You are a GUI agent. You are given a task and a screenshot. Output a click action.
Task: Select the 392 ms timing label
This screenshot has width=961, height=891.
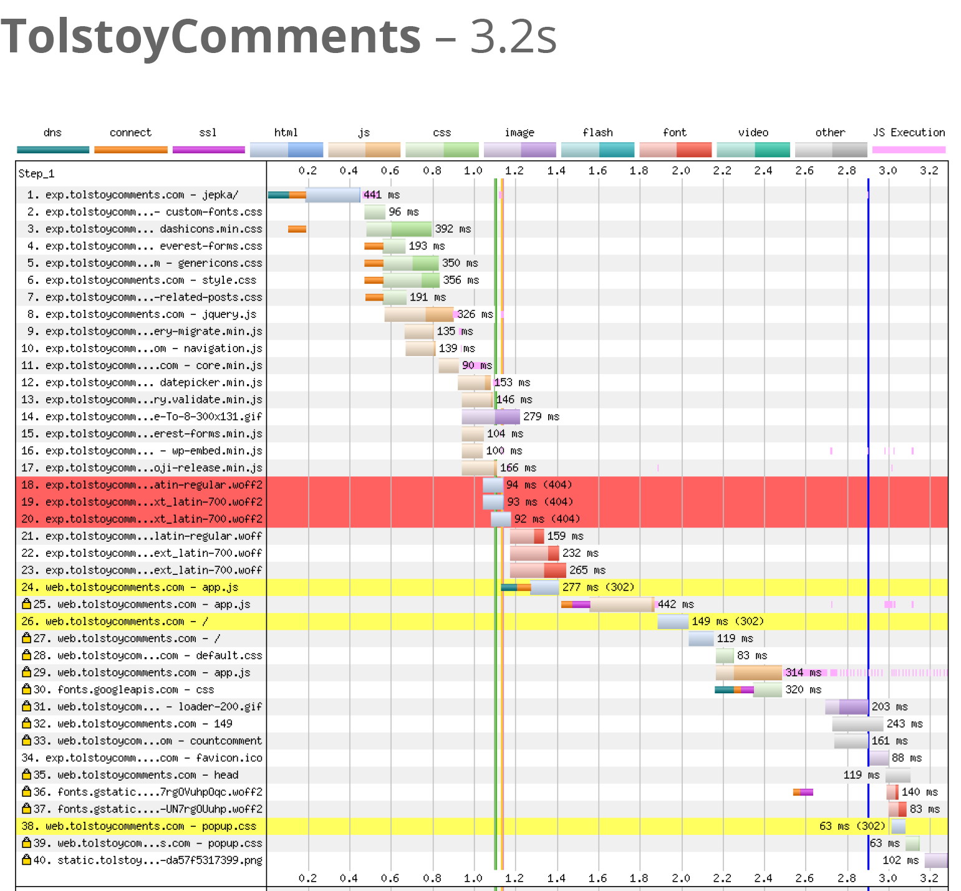[x=453, y=229]
